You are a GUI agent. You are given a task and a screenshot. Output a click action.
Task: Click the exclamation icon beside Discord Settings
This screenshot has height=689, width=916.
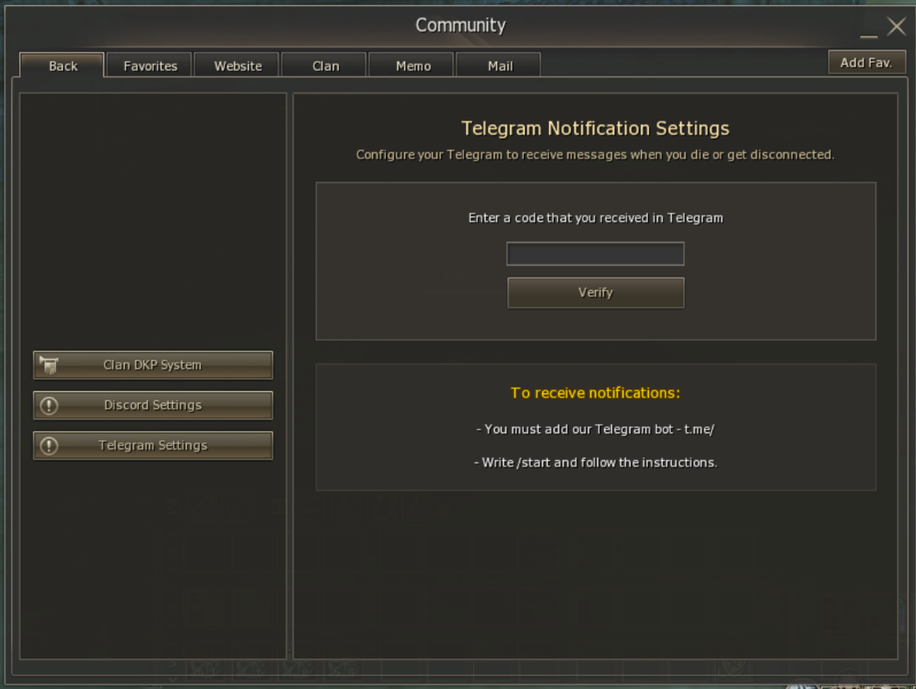(x=49, y=406)
